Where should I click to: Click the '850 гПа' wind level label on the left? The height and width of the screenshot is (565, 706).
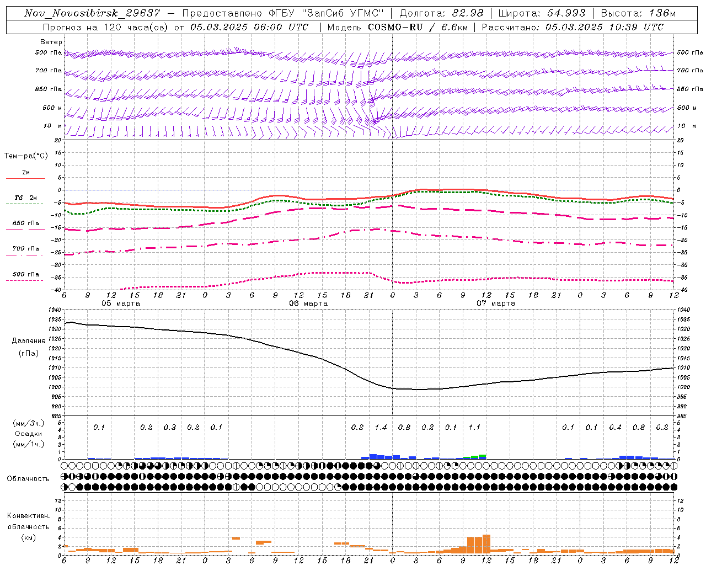pyautogui.click(x=49, y=89)
